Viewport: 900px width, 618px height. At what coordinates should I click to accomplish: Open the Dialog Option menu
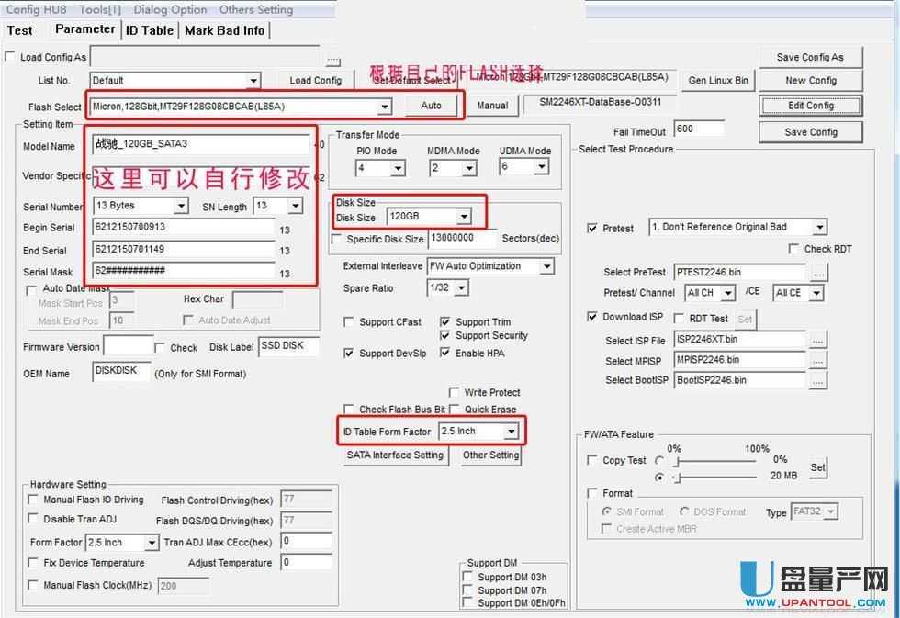(170, 10)
